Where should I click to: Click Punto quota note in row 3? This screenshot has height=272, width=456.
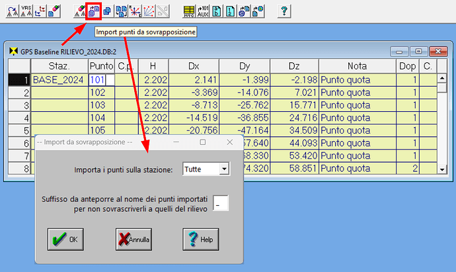click(x=358, y=105)
